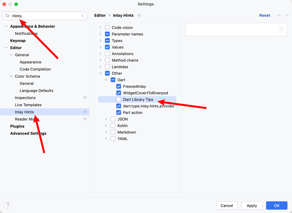Toggle the Code vision checkbox

tap(107, 27)
